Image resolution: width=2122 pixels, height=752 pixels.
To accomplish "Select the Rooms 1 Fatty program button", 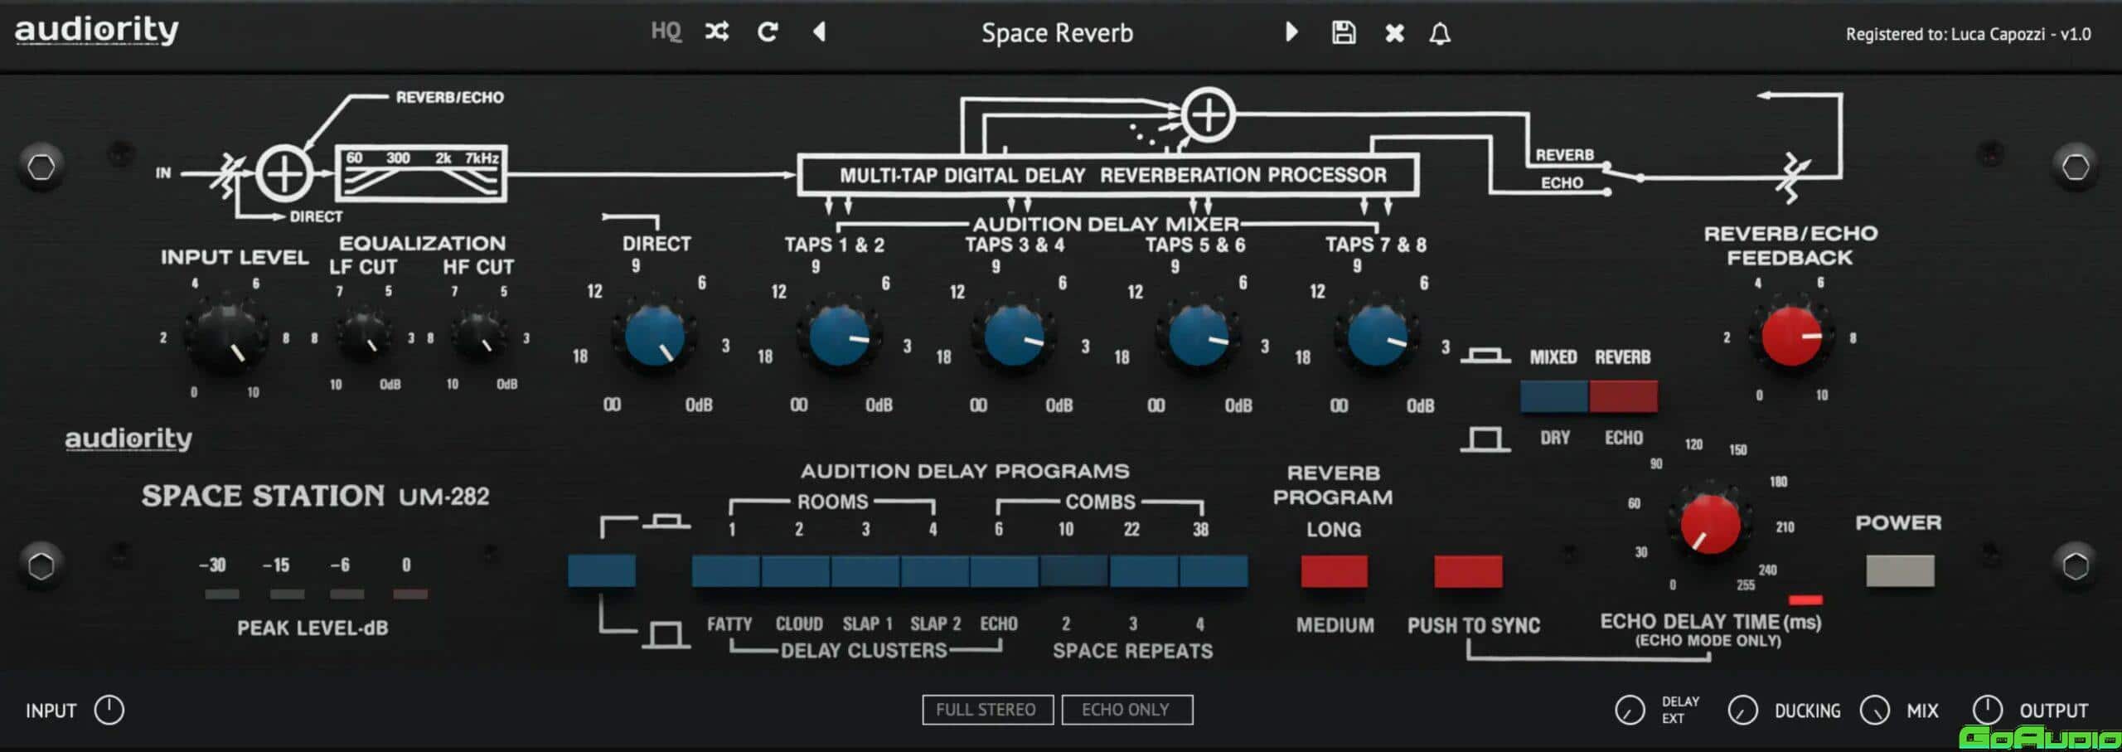I will click(725, 571).
